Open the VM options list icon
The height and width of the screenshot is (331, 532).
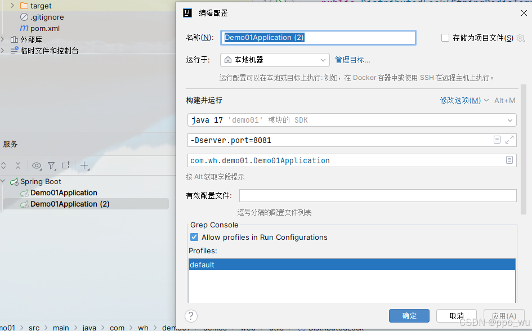point(497,140)
